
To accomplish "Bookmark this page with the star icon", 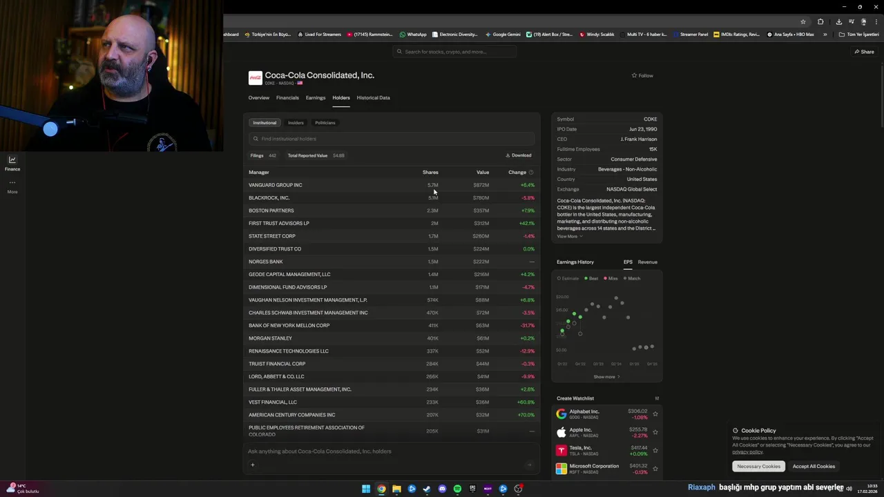I will (x=803, y=21).
